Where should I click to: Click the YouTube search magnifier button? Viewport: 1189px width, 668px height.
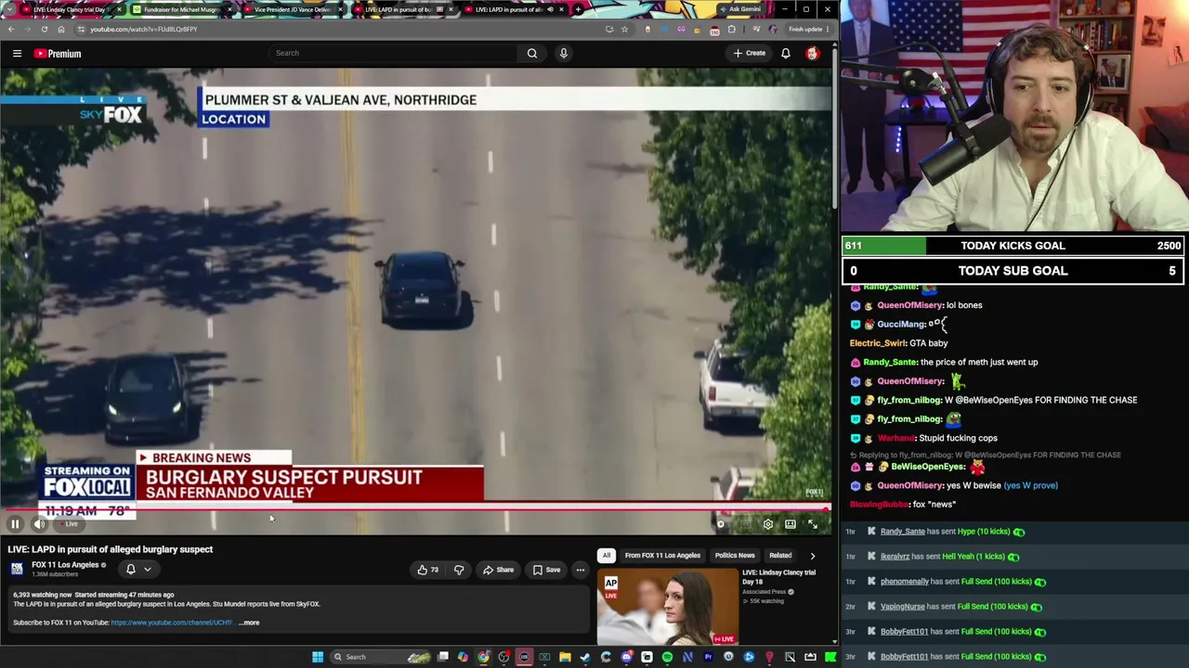[x=532, y=54]
